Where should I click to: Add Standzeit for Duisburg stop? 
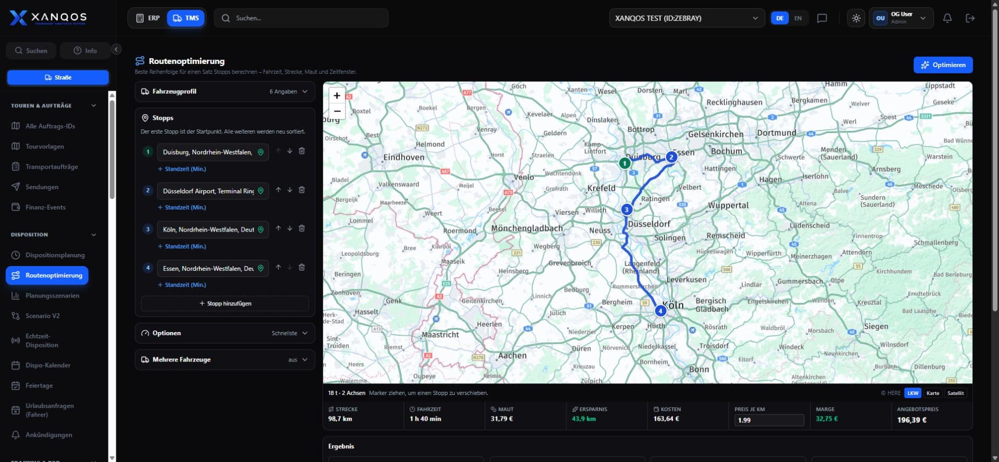coord(182,169)
